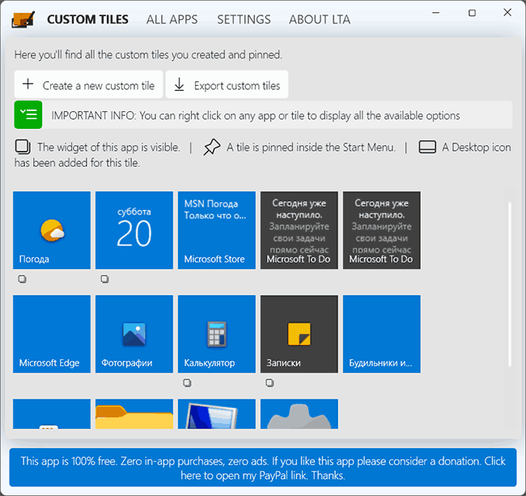Screen dimensions: 526x496
Task: Switch to the All Apps tab
Action: [x=172, y=19]
